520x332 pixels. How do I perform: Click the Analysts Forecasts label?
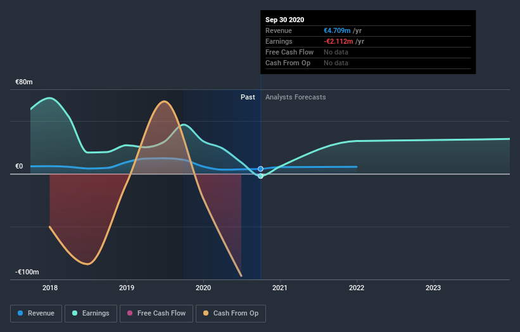click(296, 97)
